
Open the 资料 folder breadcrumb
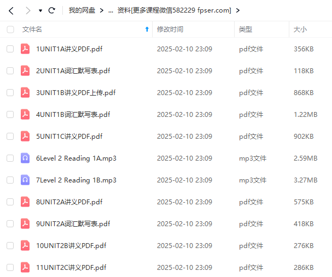tap(174, 10)
